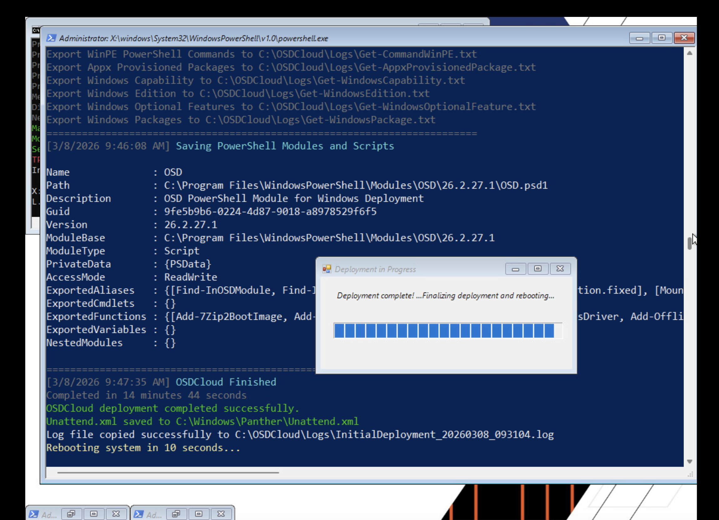Click the PowerShell vertical scrollbar thumb

tap(690, 243)
